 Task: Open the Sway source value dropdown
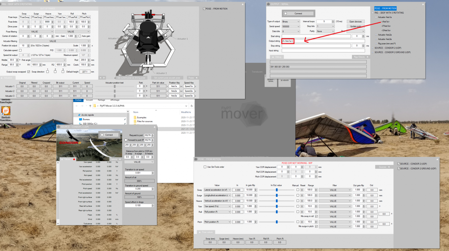click(x=217, y=190)
